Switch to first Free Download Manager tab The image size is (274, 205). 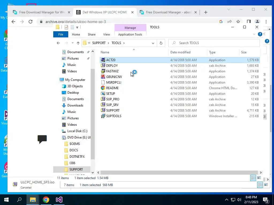pos(42,12)
